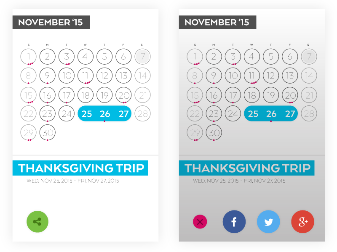Screen dimensions: 337x252
Task: Choose November 11 in the white calendar
Action: tap(86, 76)
